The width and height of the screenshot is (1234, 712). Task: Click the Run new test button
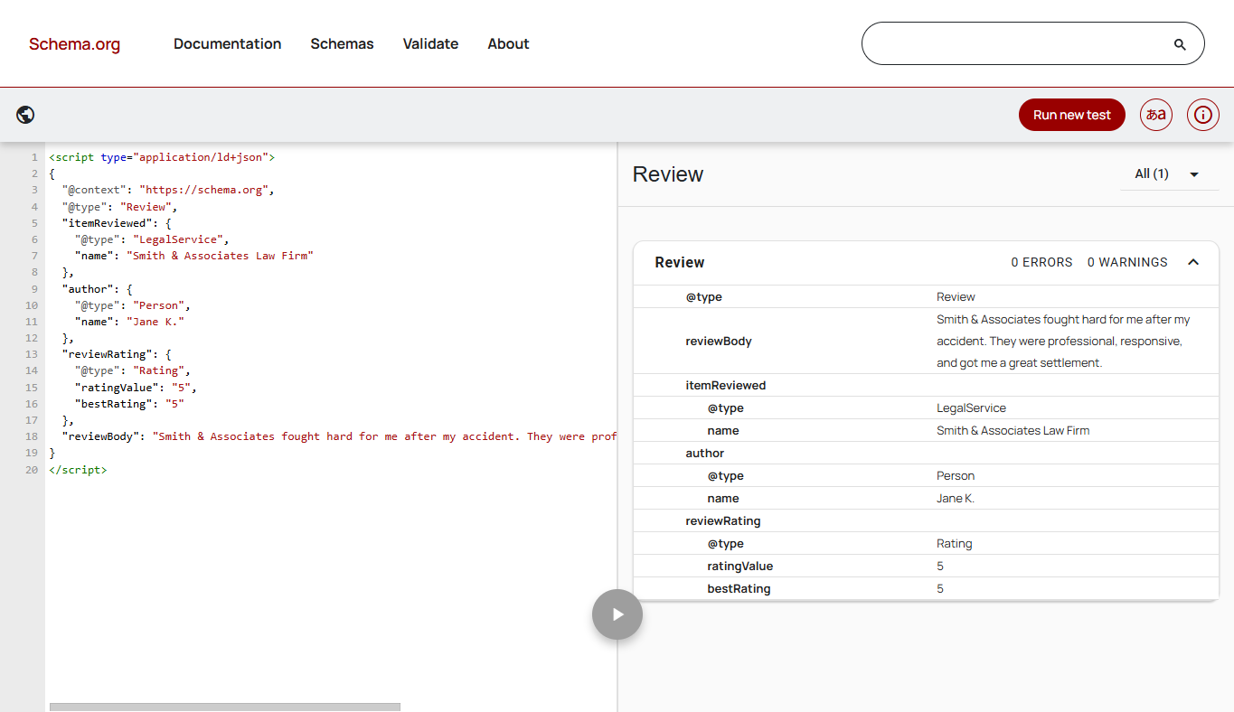pos(1071,115)
